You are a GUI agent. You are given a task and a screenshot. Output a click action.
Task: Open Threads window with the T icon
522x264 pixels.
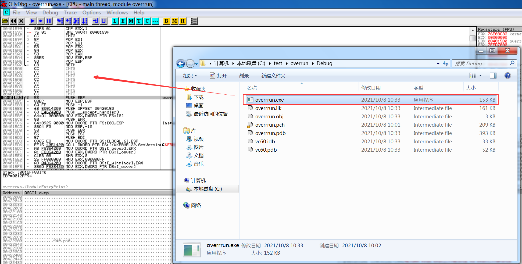[139, 21]
